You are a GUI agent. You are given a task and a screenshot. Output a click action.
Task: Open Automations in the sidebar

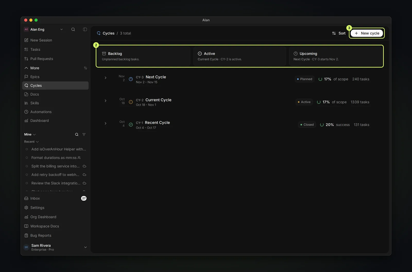[55, 112]
